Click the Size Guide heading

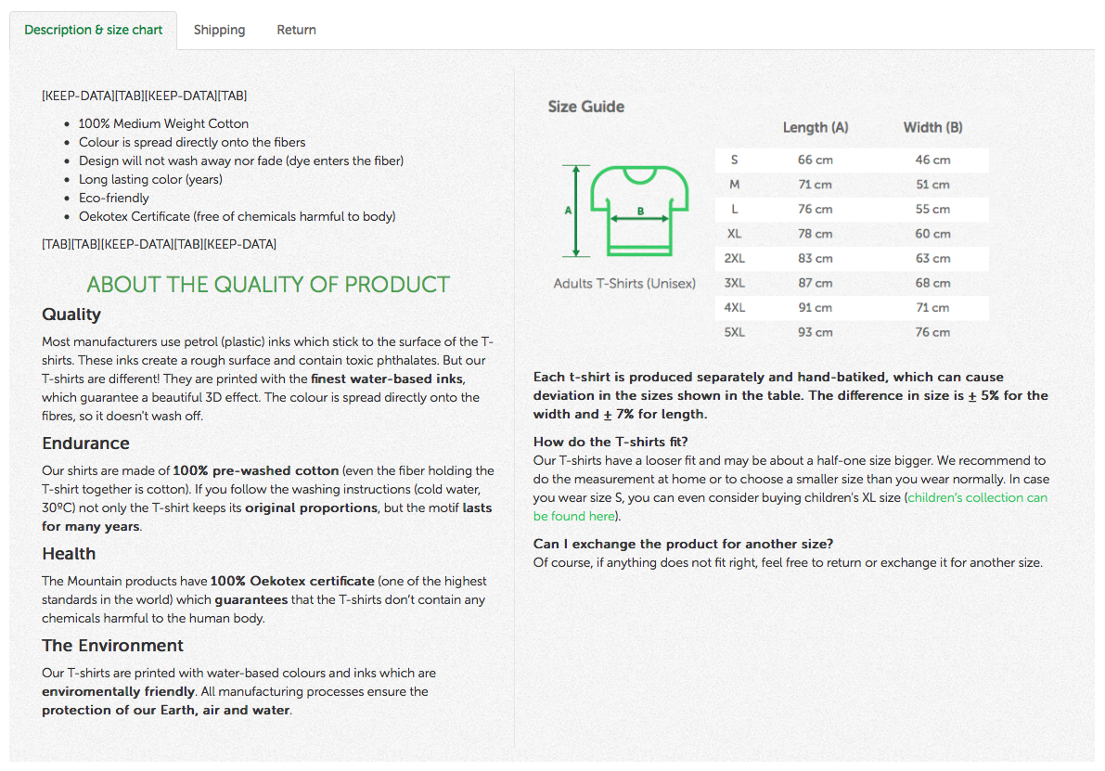[x=585, y=107]
